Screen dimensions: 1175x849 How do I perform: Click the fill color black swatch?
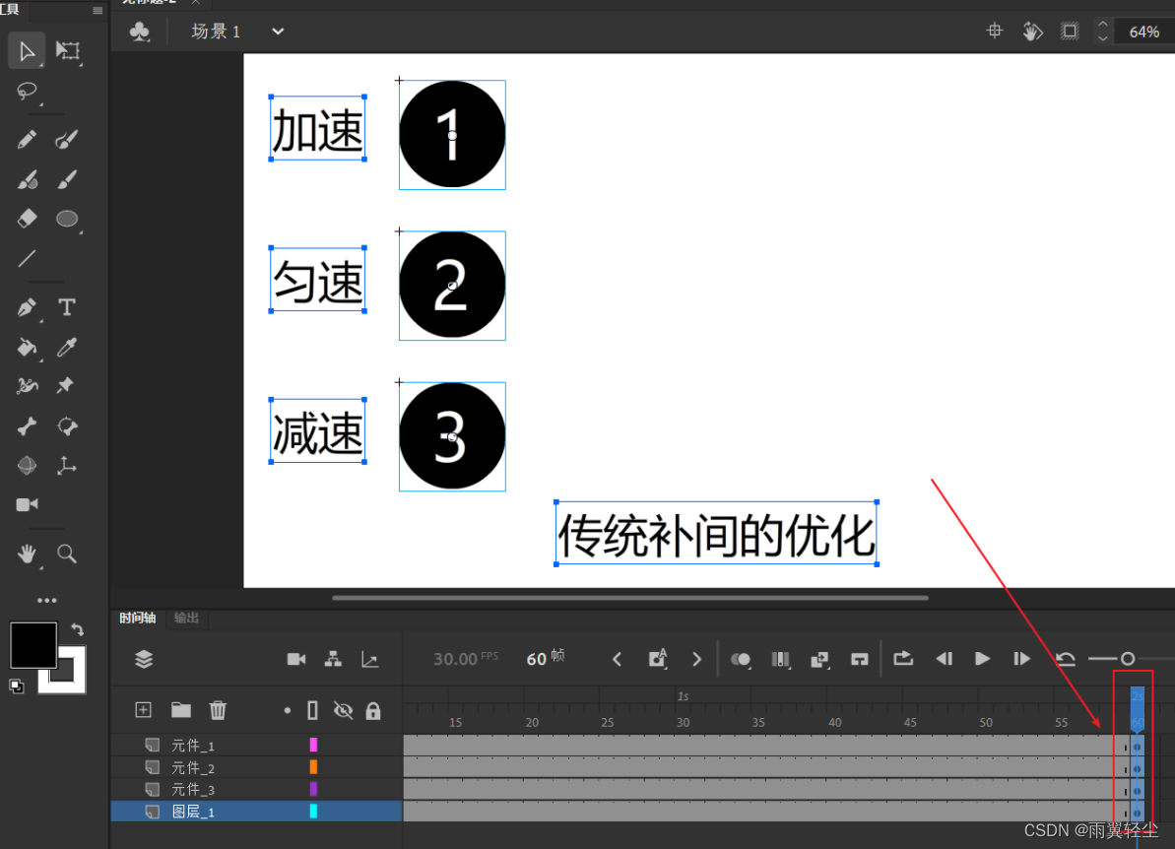click(x=33, y=645)
